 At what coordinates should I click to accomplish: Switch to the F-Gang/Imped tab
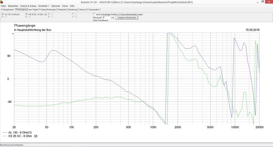click(7, 10)
